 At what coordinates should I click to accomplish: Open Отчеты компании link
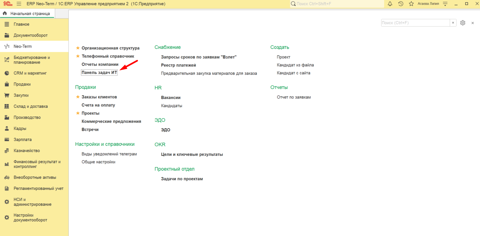(100, 64)
